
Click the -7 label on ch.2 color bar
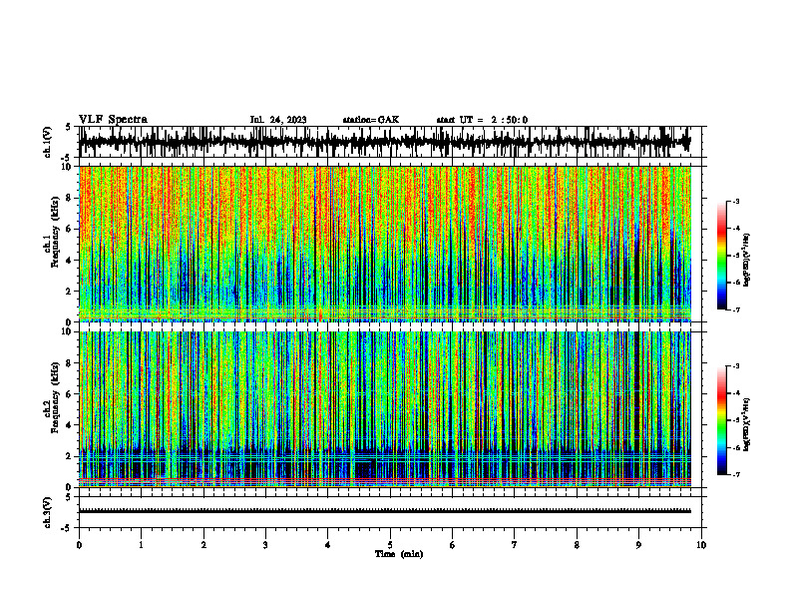coord(735,474)
